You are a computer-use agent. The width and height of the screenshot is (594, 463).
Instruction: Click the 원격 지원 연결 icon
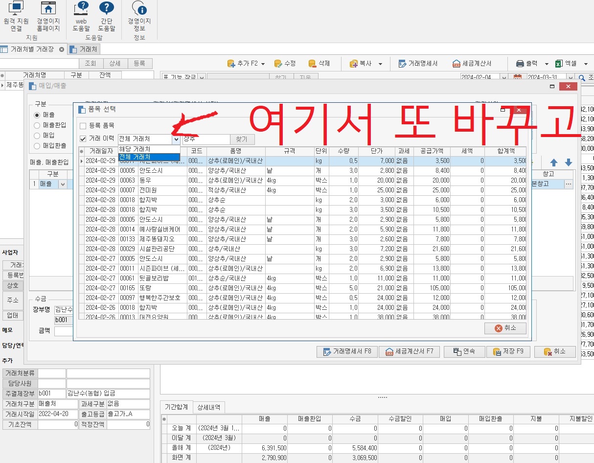[16, 9]
